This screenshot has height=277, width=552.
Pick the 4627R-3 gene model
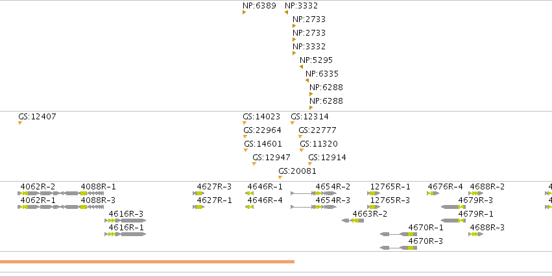click(198, 193)
